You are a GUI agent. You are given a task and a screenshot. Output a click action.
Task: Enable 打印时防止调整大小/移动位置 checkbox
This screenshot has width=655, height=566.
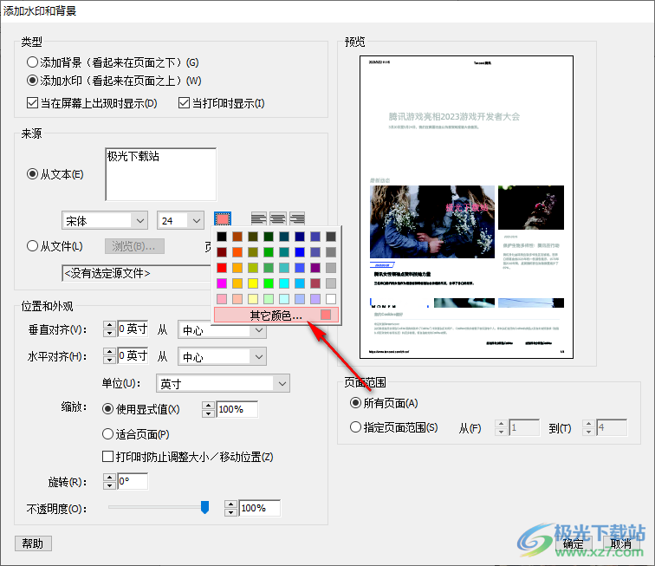[x=107, y=456]
